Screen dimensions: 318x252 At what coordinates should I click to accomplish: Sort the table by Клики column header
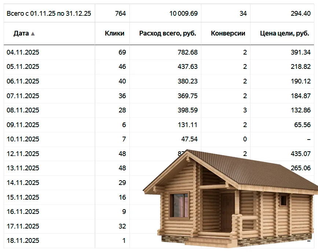point(114,33)
